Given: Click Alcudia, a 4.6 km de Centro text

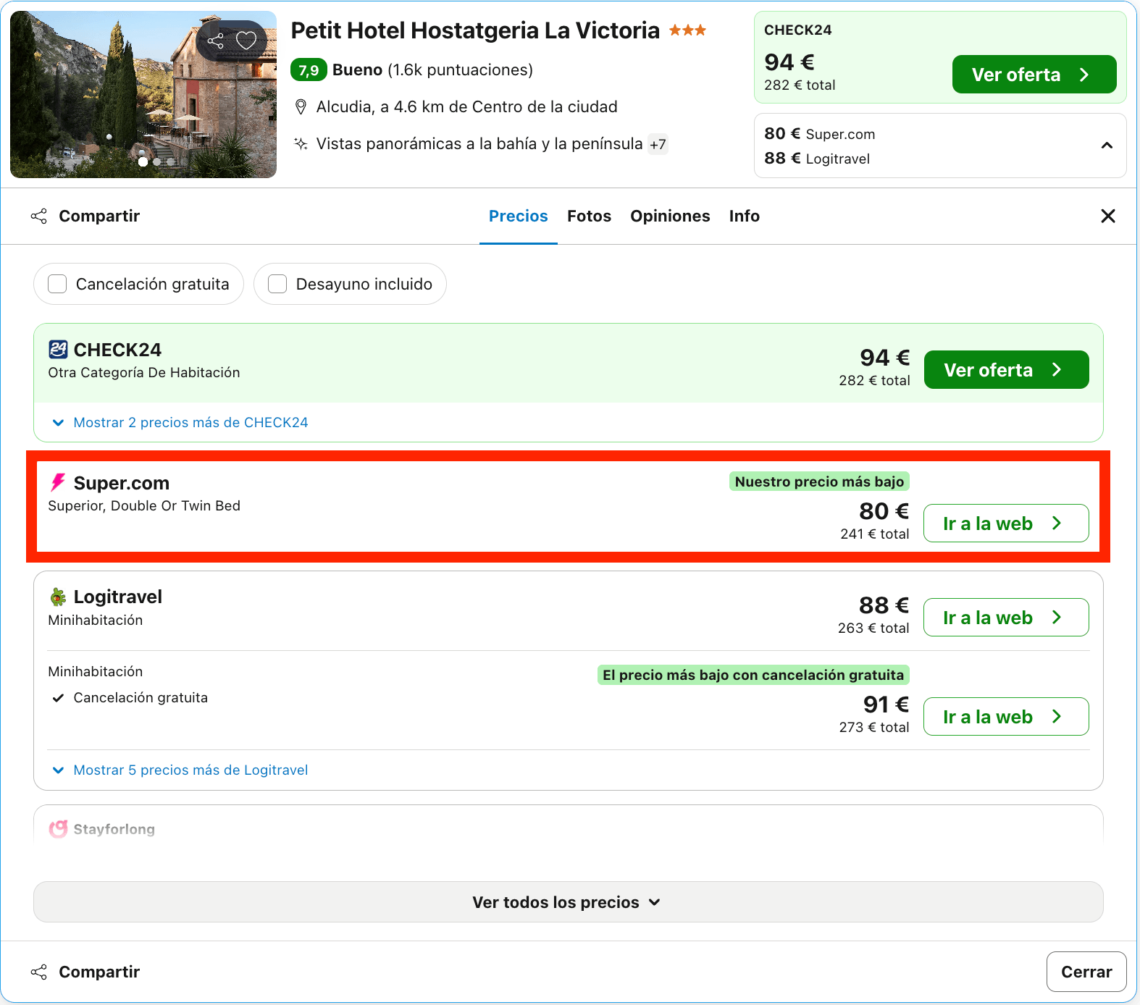Looking at the screenshot, I should pyautogui.click(x=467, y=107).
